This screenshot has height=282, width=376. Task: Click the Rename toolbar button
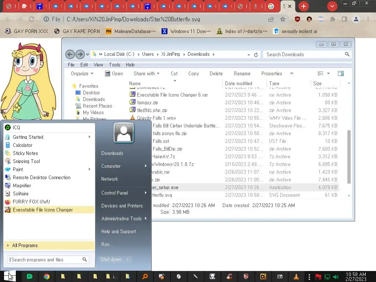click(x=242, y=73)
